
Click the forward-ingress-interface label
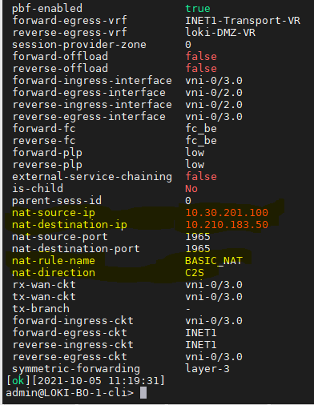pyautogui.click(x=92, y=81)
